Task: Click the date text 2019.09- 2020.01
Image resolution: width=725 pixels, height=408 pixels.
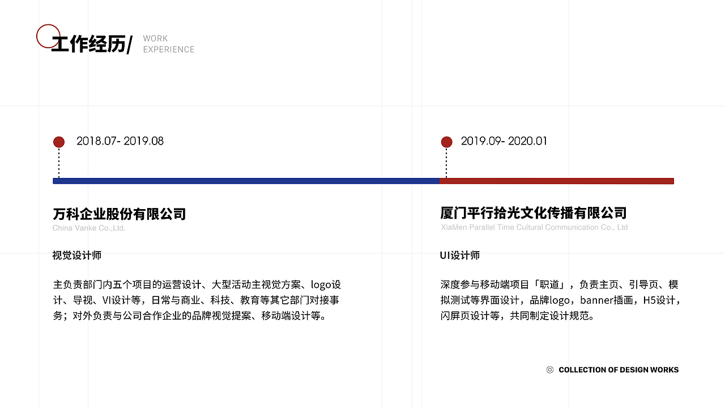Action: click(504, 141)
